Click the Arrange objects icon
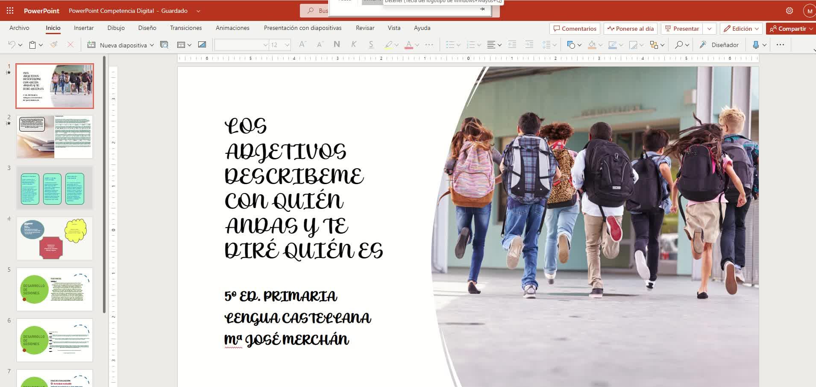The image size is (816, 387). (x=654, y=45)
